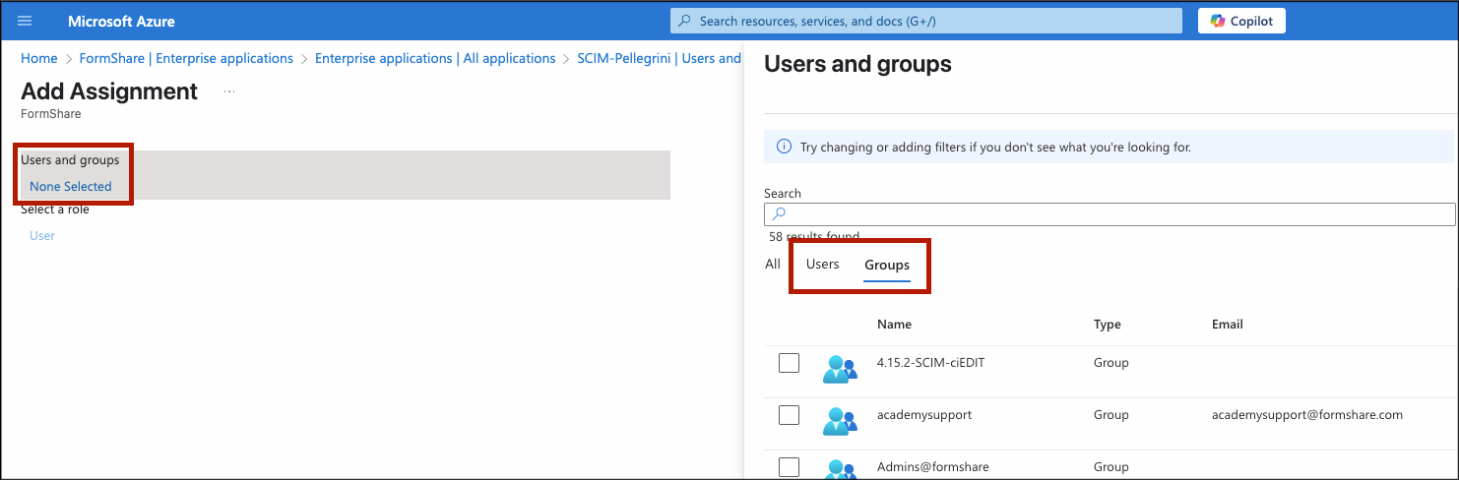Click the search magnifier icon in Azure search bar

click(x=685, y=21)
